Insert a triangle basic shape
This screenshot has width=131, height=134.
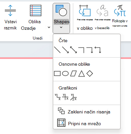(82, 74)
